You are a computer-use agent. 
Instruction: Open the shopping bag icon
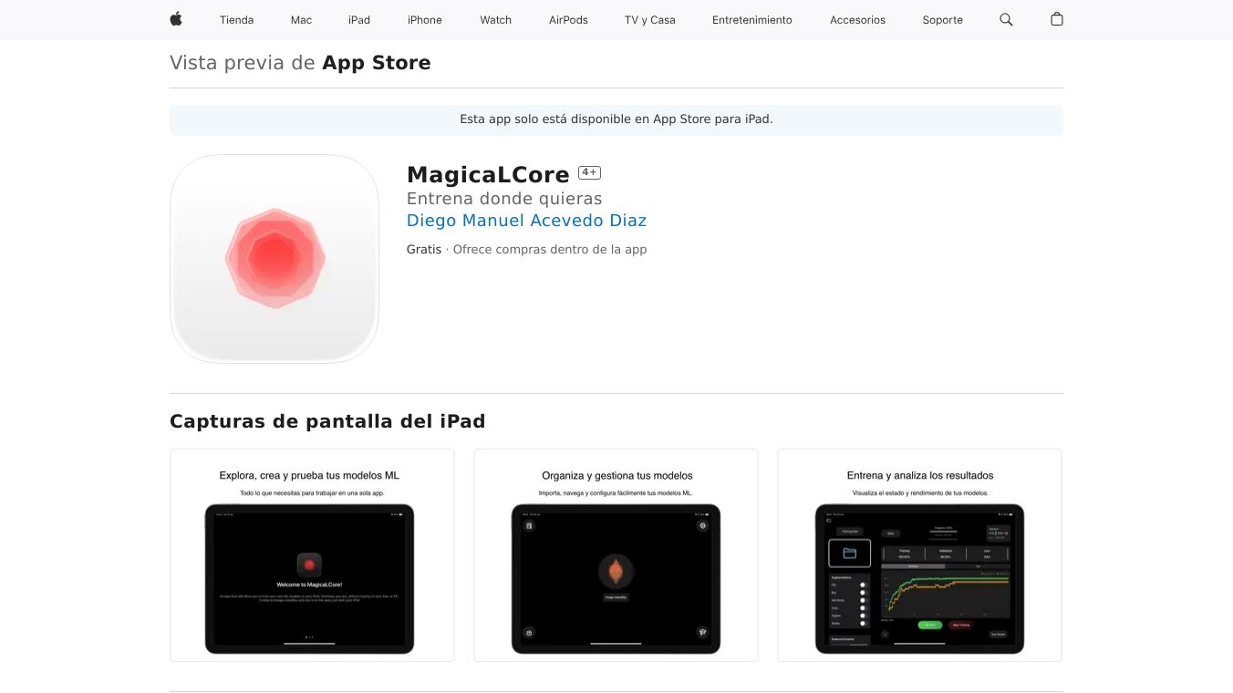[1057, 19]
